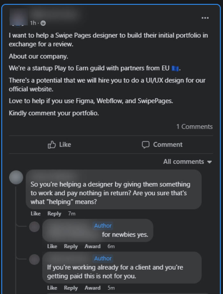Image resolution: width=223 pixels, height=294 pixels.
Task: Click the Author label above the newbies reply
Action: pyautogui.click(x=103, y=226)
